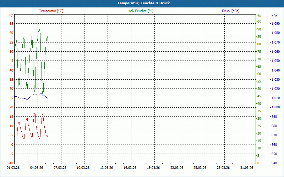Select the Druck [hPa] legend label

[230, 11]
